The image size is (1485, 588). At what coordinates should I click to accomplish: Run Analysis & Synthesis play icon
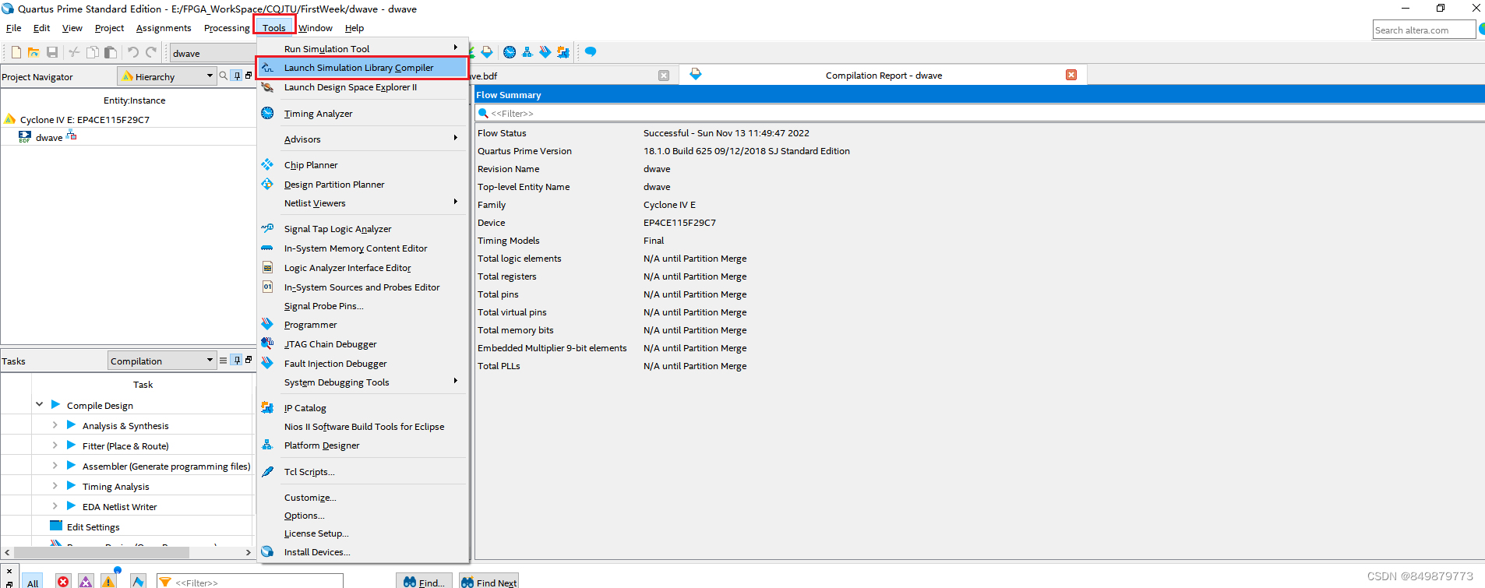click(71, 425)
